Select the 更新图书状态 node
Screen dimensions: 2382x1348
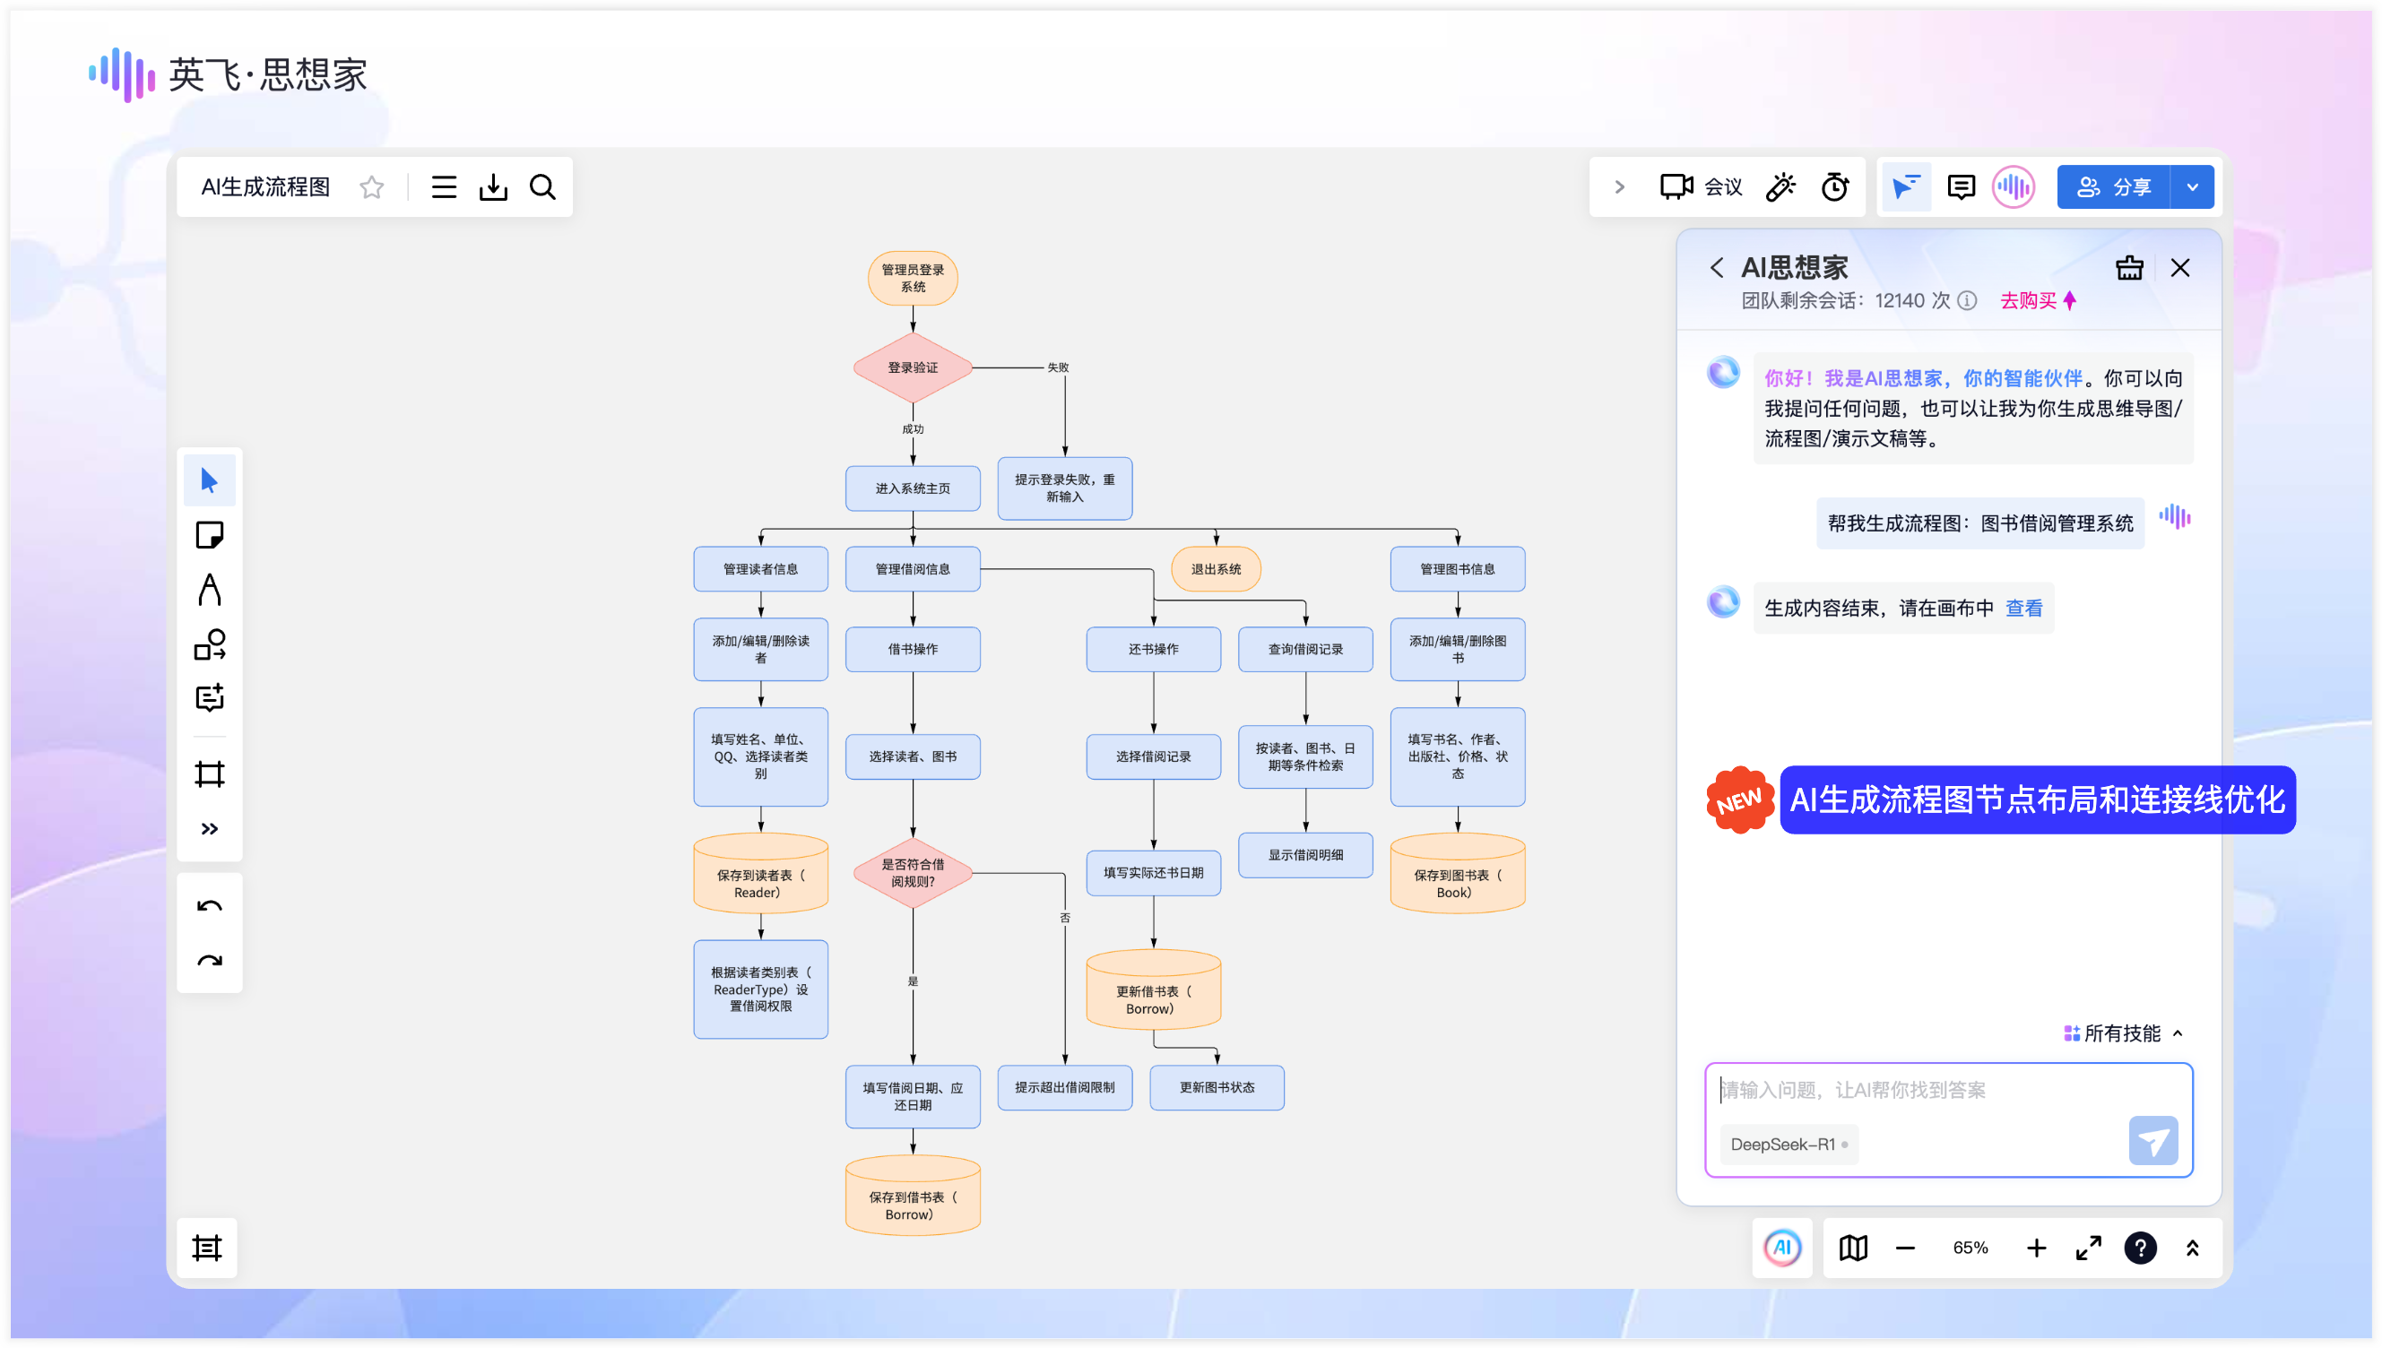coord(1216,1087)
